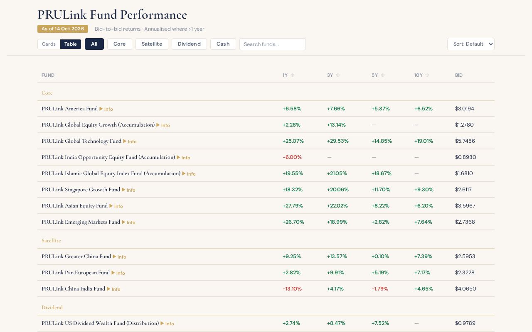Expand Info for PRULink Asian Equity Fund
The image size is (532, 332).
pos(116,206)
